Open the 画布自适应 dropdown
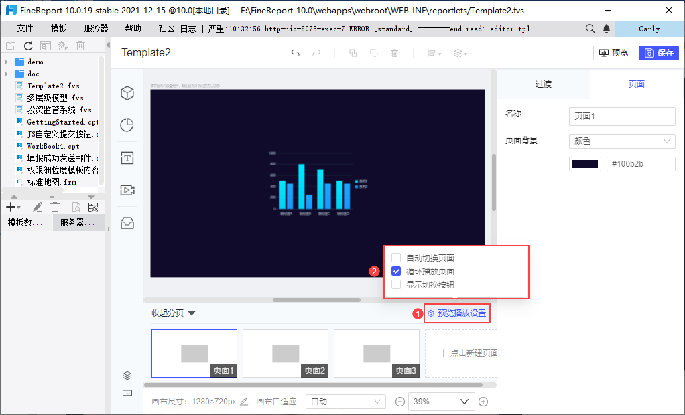 (346, 402)
